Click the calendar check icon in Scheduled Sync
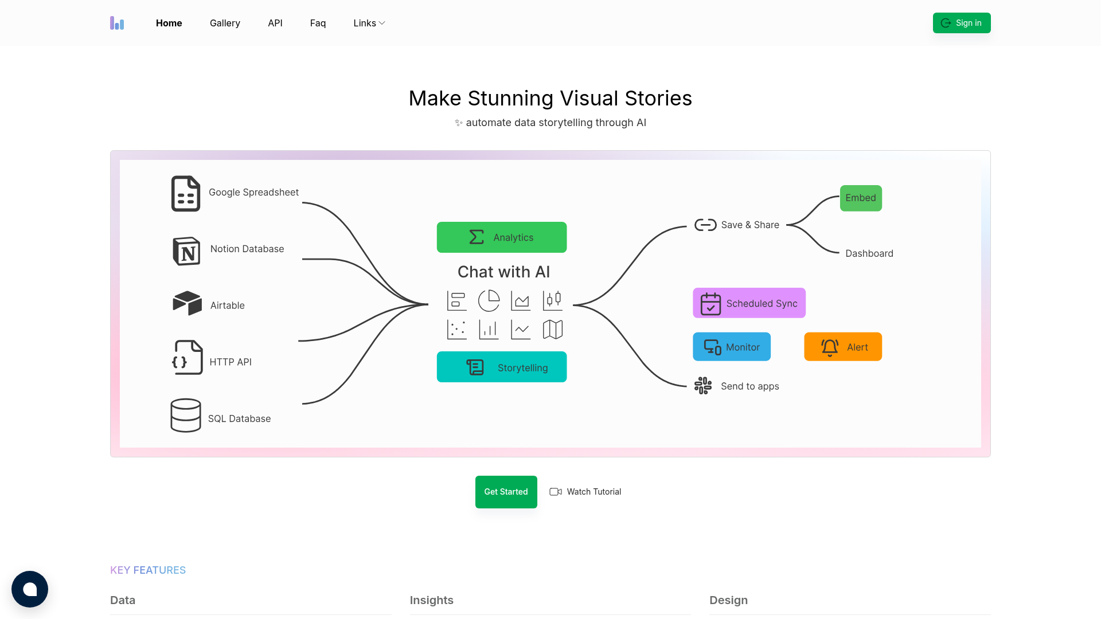The image size is (1101, 619). [710, 304]
